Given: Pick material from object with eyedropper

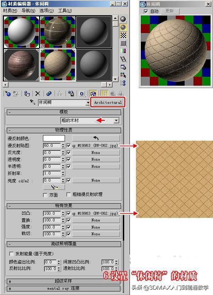Looking at the screenshot, I should click(32, 102).
